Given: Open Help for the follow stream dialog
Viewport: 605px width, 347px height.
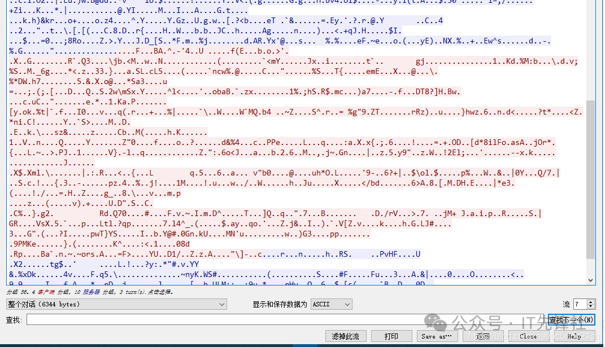Looking at the screenshot, I should click(x=574, y=336).
